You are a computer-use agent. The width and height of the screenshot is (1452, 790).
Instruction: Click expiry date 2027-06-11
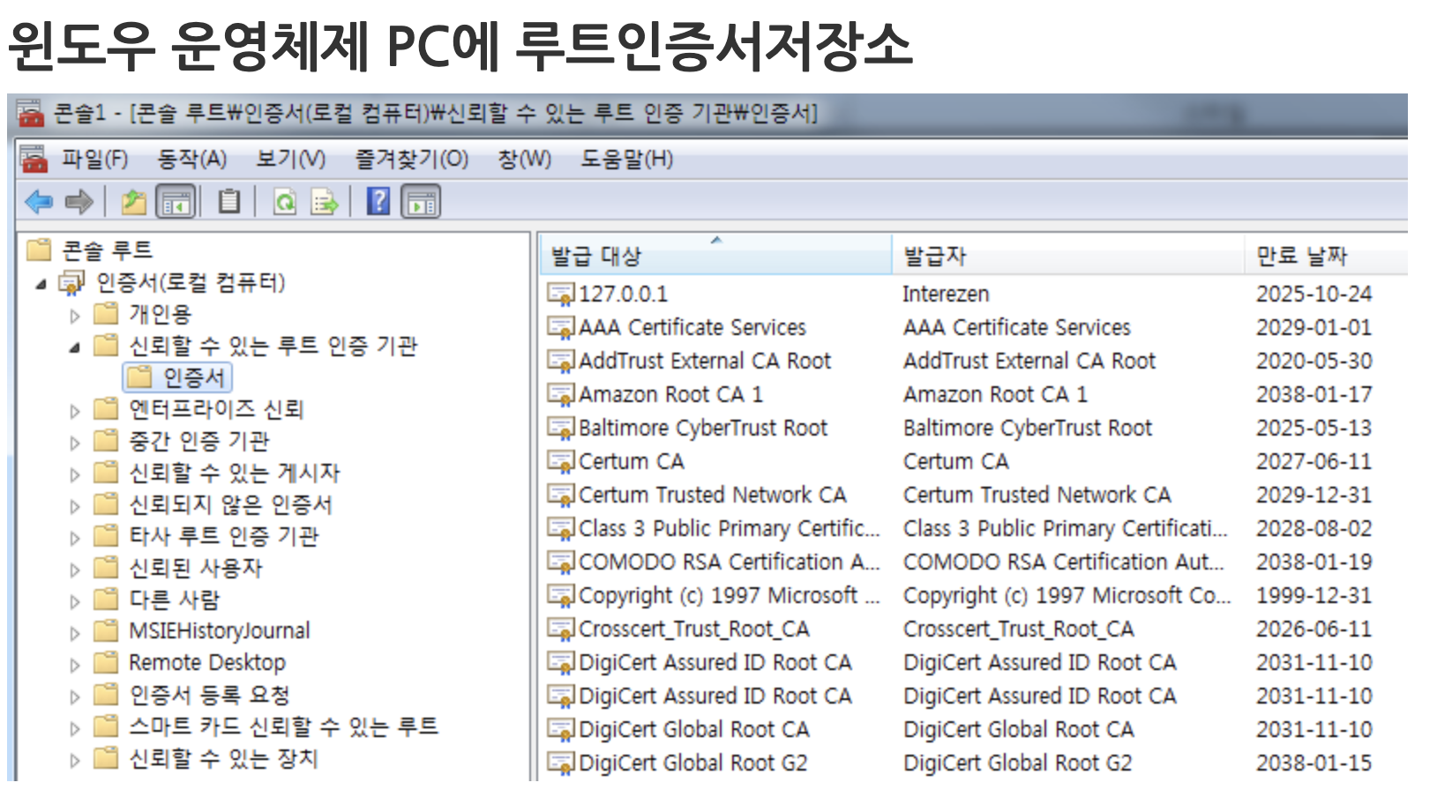[1314, 461]
